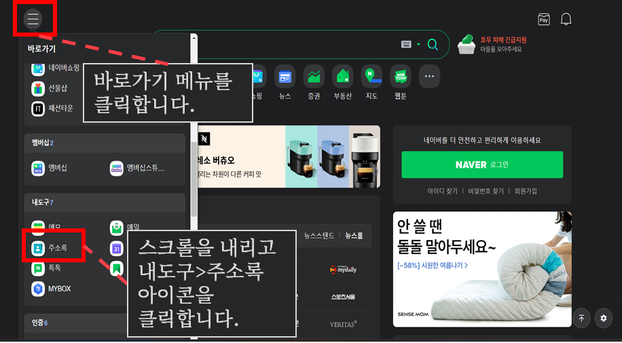Open the on-screen keyboard icon
Viewport: 622px width, 343px height.
pyautogui.click(x=406, y=44)
